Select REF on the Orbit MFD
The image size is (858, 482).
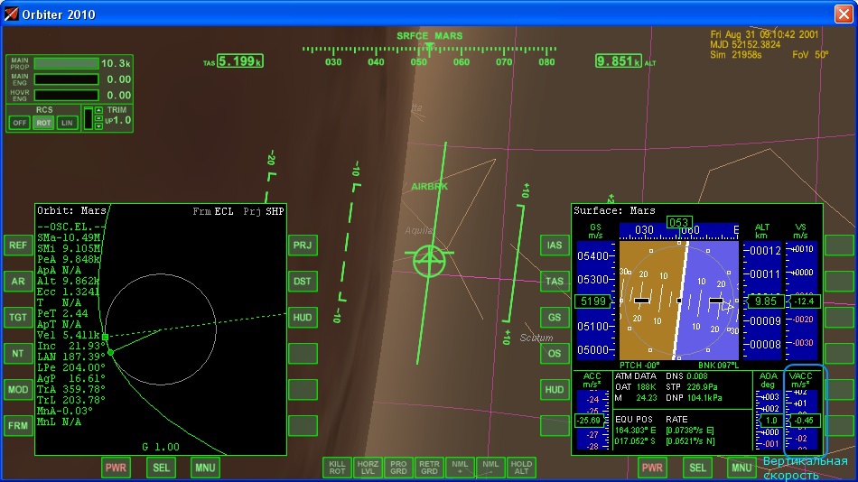click(18, 246)
